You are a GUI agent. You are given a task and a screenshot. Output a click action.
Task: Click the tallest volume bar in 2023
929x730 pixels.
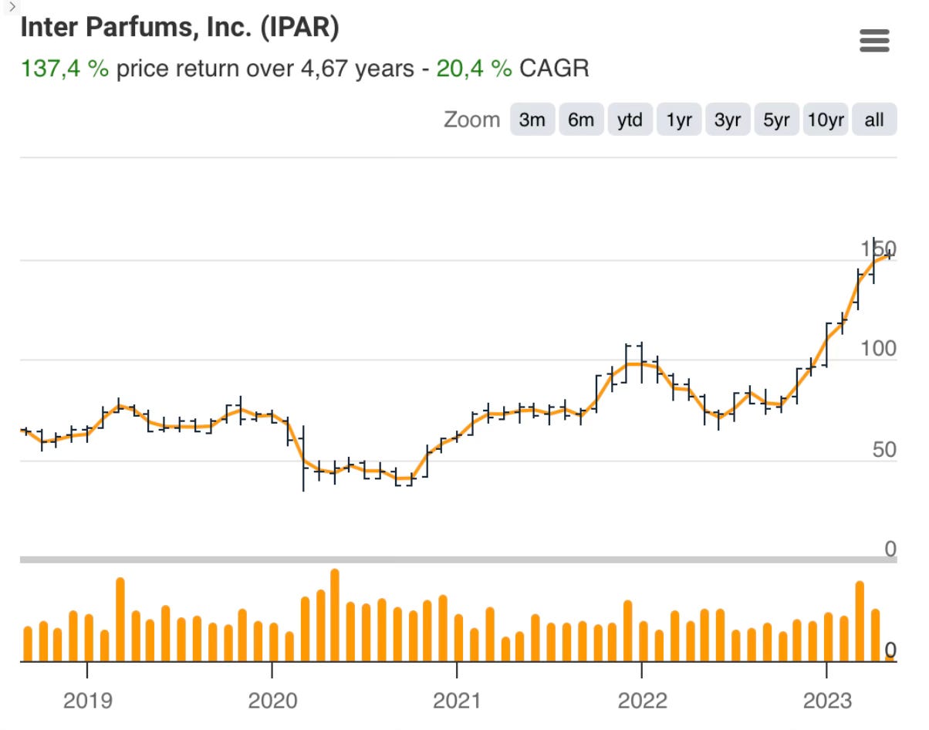860,622
